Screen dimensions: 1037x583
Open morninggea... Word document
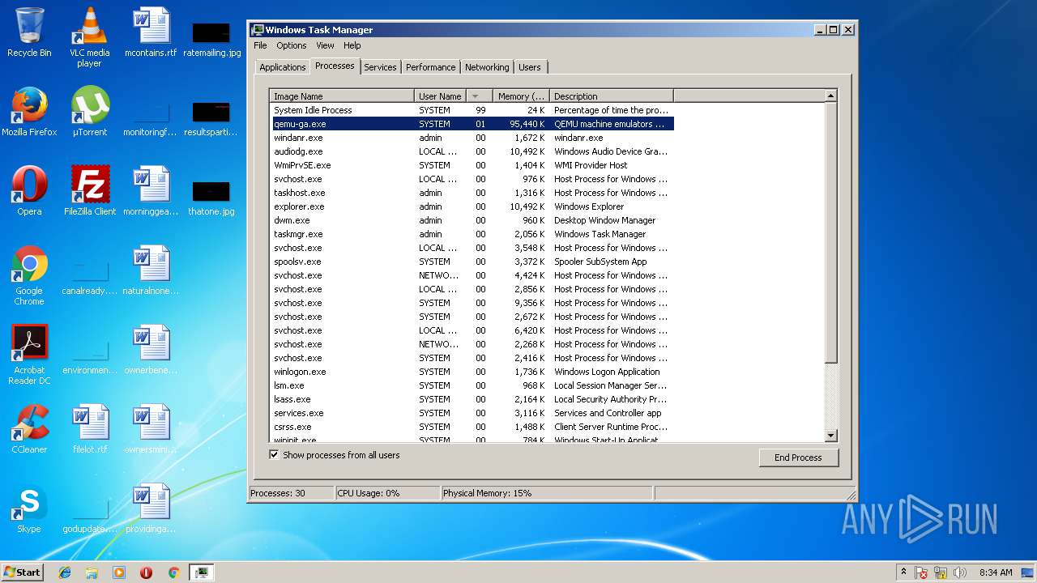[151, 191]
